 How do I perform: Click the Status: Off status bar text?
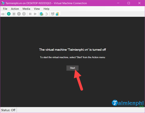8,110
